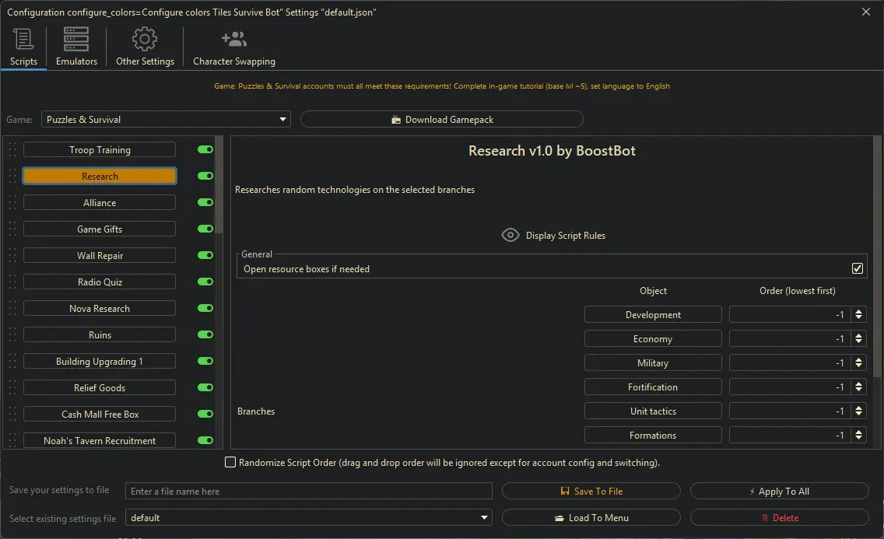Disable the Nova Research script toggle
Image resolution: width=884 pixels, height=539 pixels.
point(205,309)
